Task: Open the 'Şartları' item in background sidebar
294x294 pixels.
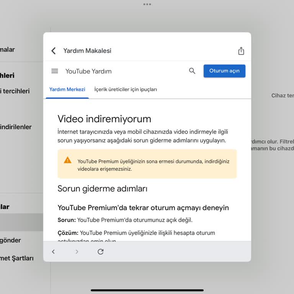Action: 17,258
